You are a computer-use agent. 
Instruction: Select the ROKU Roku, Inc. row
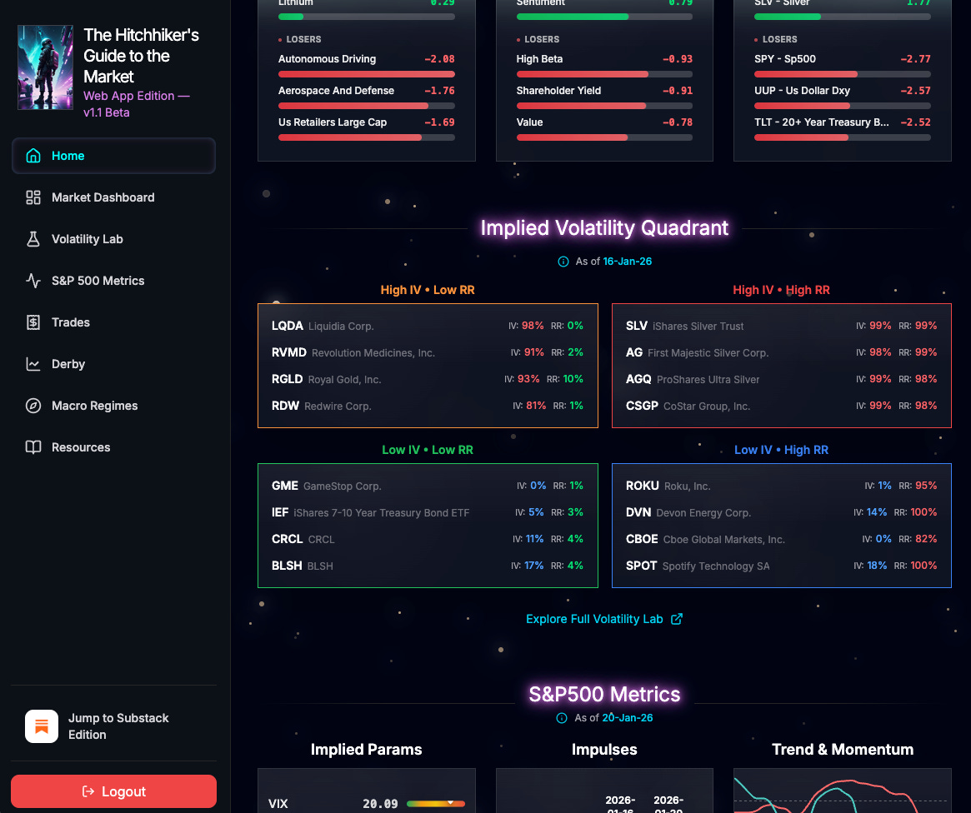point(782,486)
